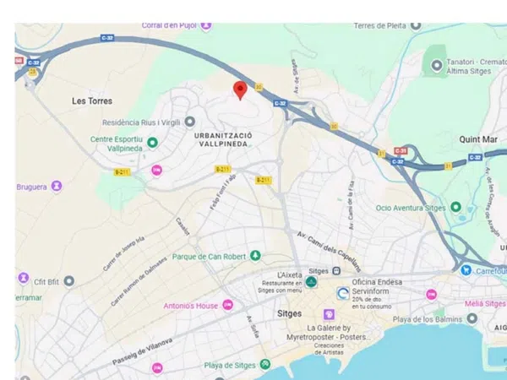507x380 pixels.
Task: Select the La Galerie by Myretroposter marker
Action: (329, 314)
